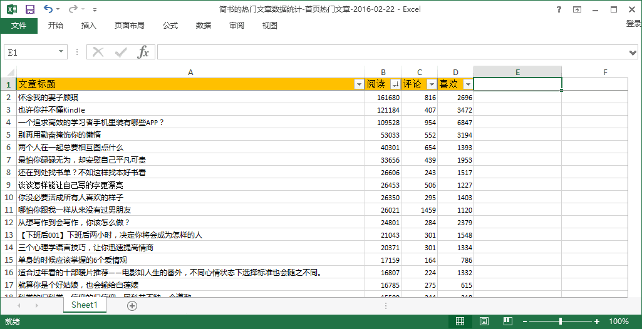Viewport: 642px width, 329px height.
Task: Open the 文件 menu tab
Action: [x=19, y=26]
